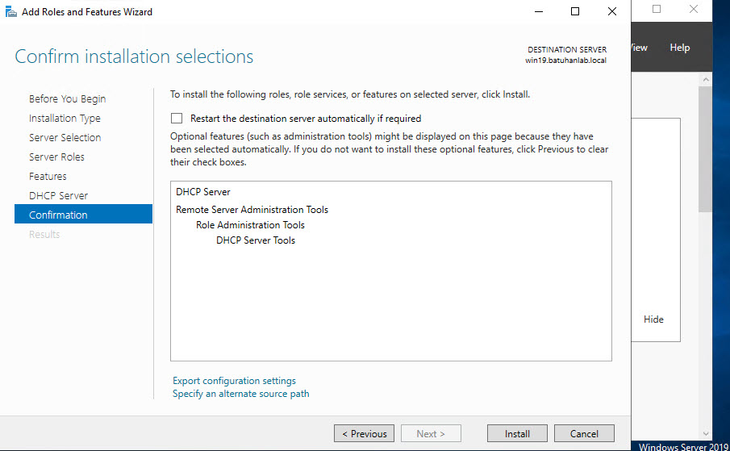Close the Add Roles and Features Wizard
The image size is (730, 451).
(612, 12)
